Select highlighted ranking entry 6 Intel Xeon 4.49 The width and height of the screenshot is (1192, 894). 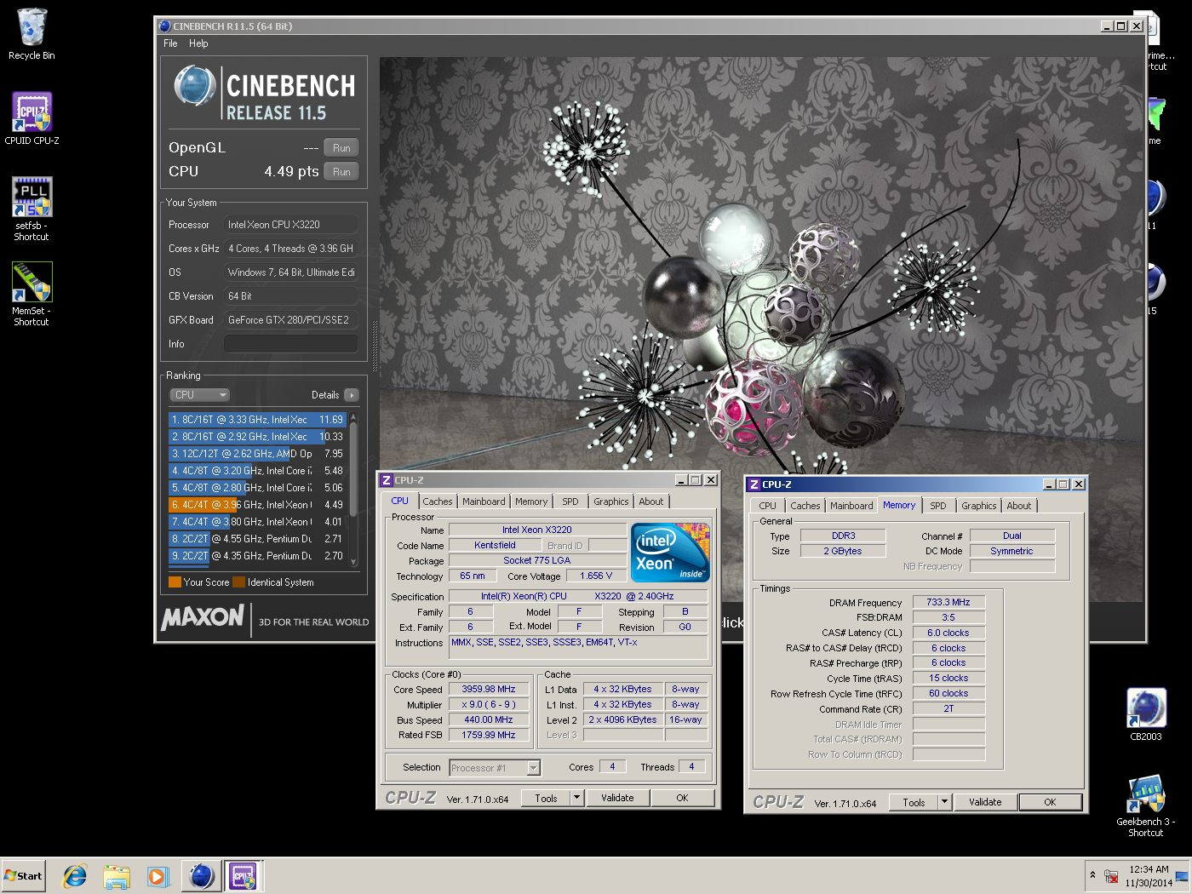[x=257, y=505]
